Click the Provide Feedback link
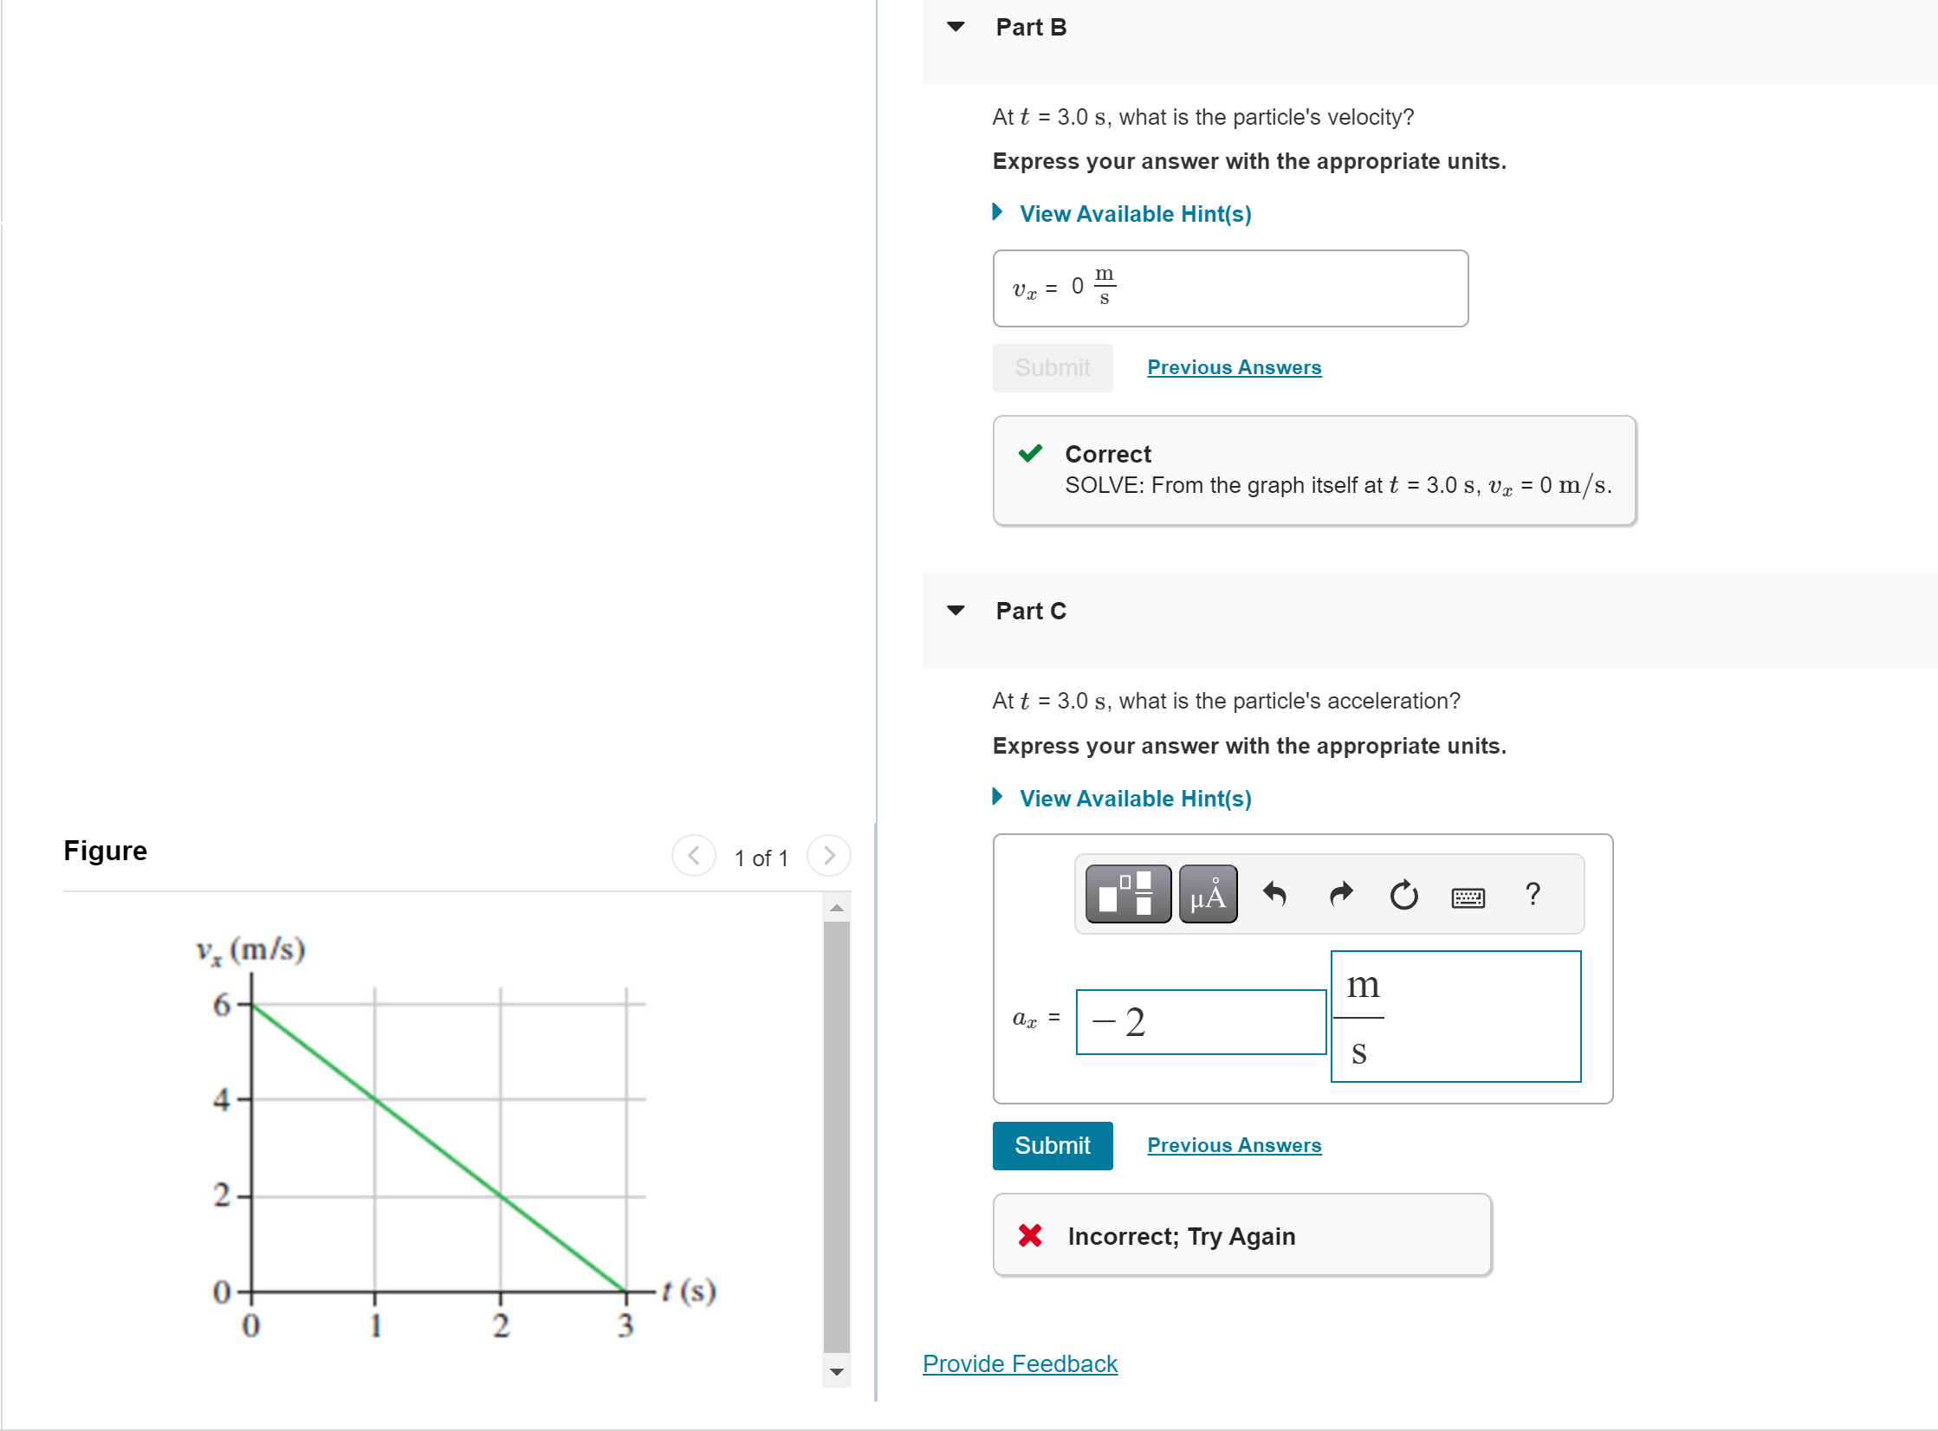The width and height of the screenshot is (1938, 1431). [1019, 1363]
